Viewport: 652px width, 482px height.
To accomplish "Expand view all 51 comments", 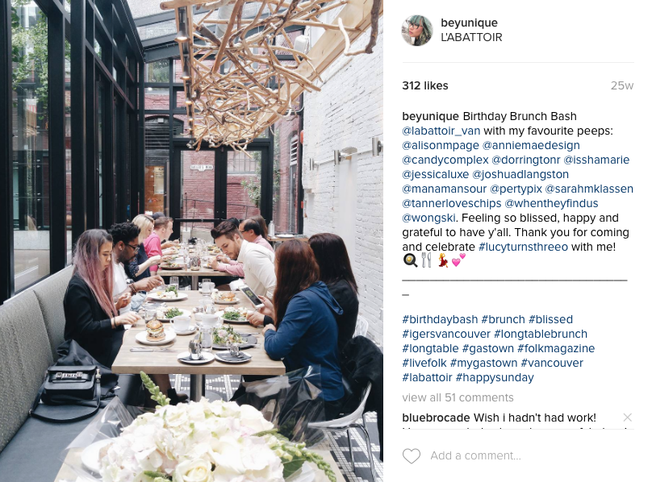I will pyautogui.click(x=458, y=397).
